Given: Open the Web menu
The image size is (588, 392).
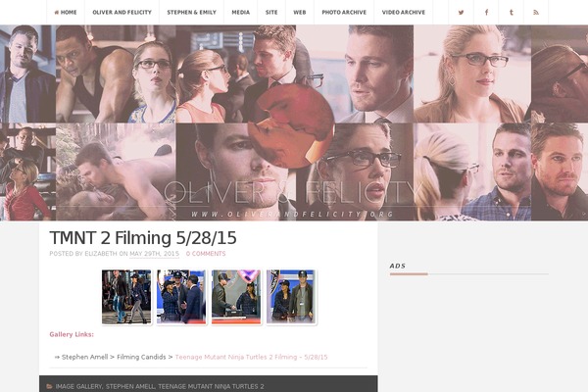Looking at the screenshot, I should click(x=300, y=13).
